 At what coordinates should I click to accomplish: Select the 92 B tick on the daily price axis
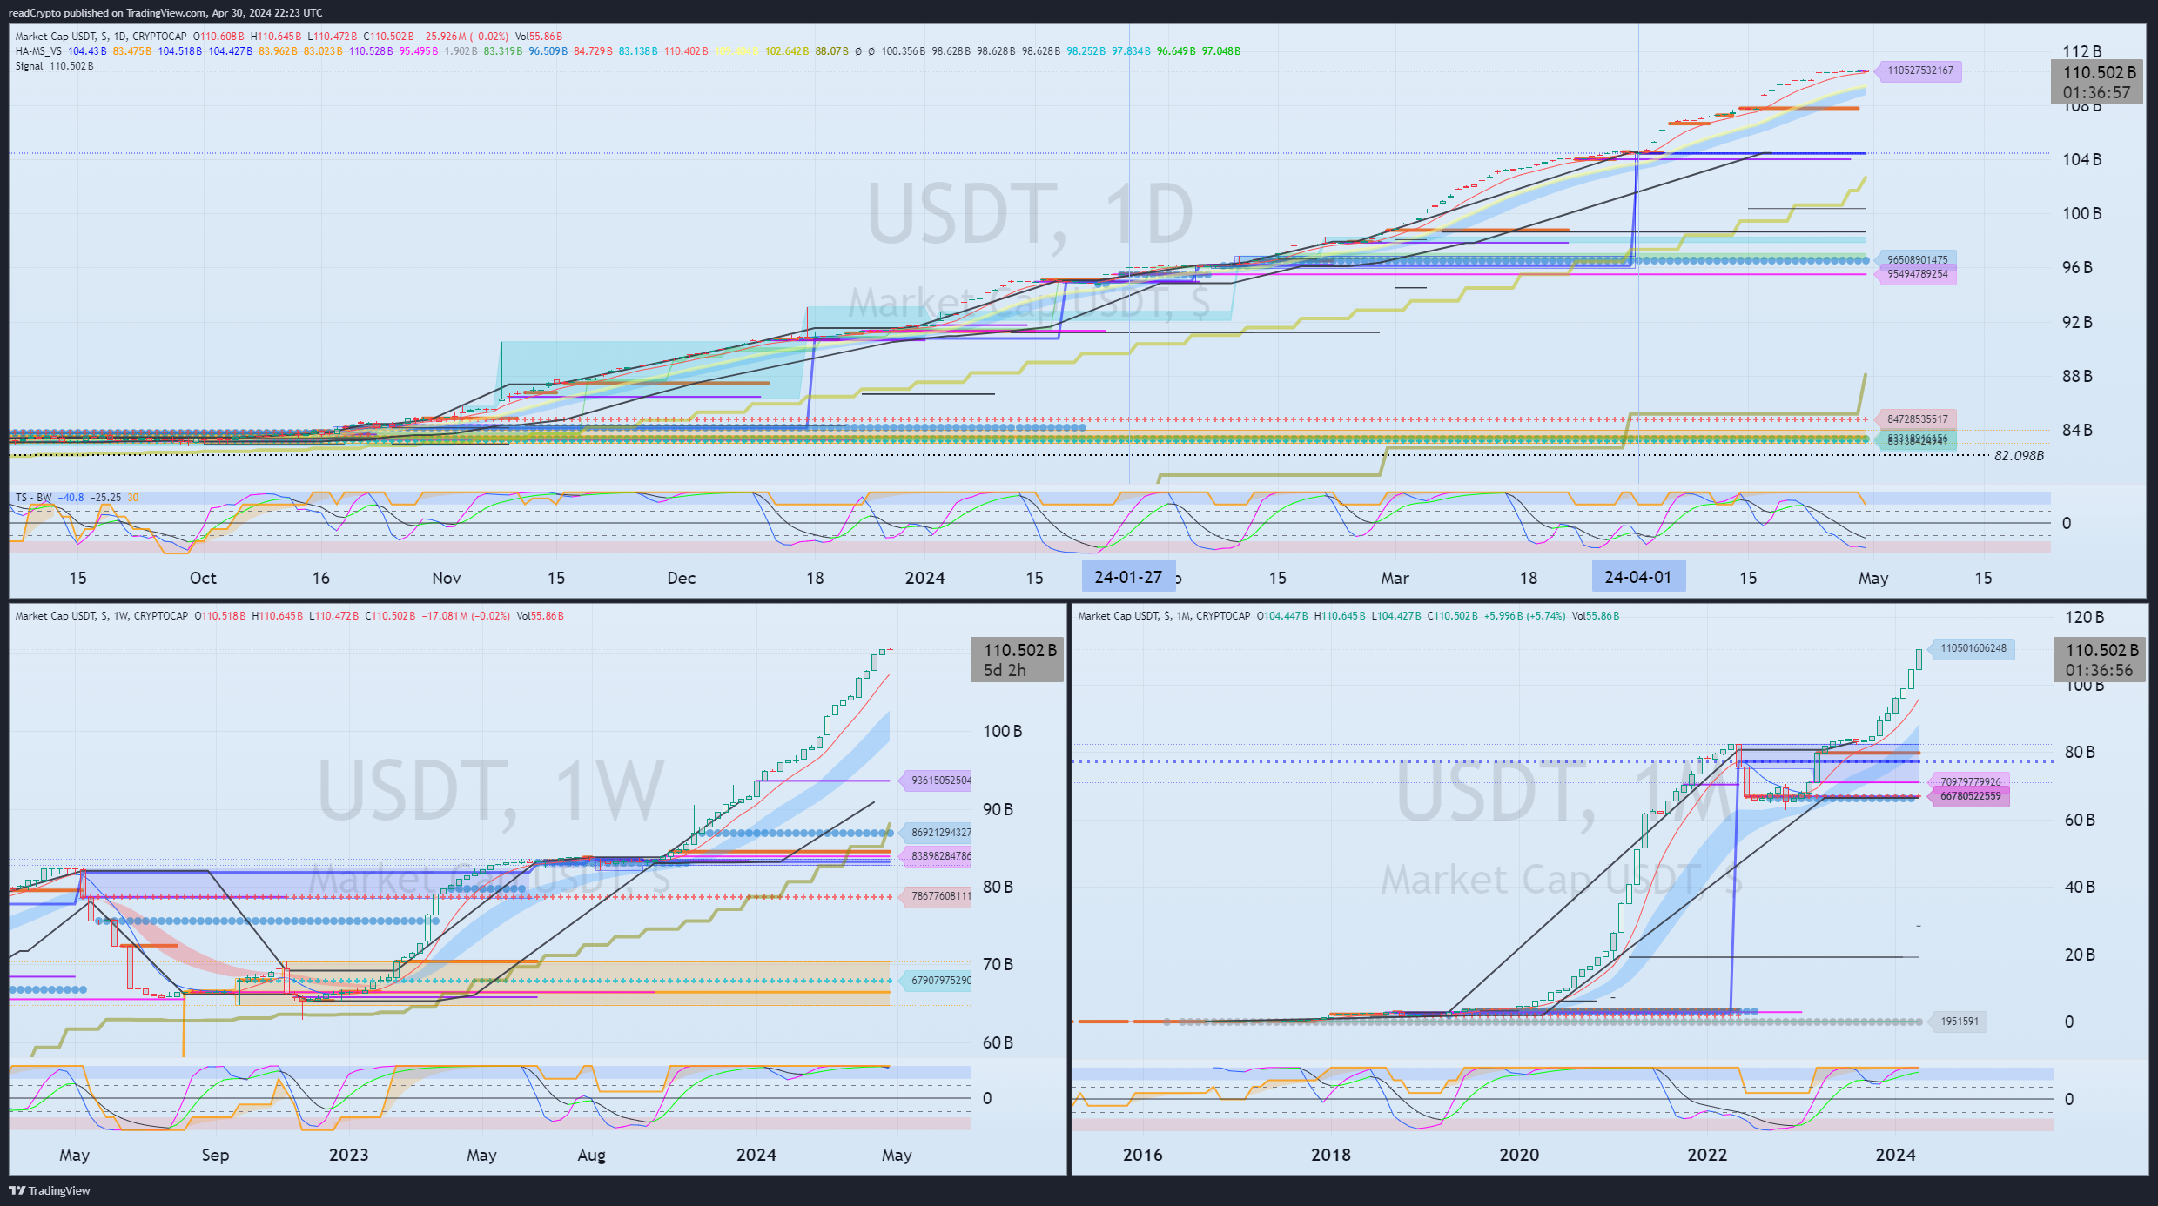point(2077,322)
